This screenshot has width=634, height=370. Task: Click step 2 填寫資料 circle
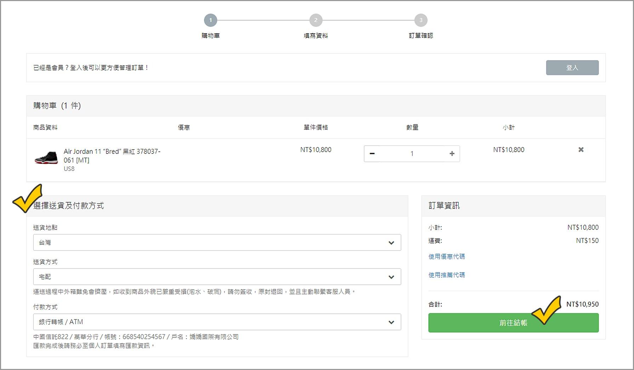[x=316, y=20]
